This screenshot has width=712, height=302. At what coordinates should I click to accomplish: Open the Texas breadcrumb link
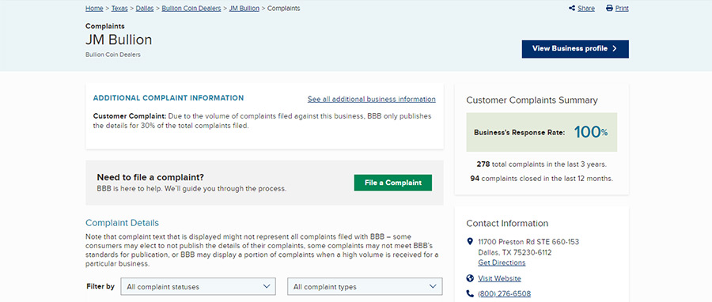119,8
